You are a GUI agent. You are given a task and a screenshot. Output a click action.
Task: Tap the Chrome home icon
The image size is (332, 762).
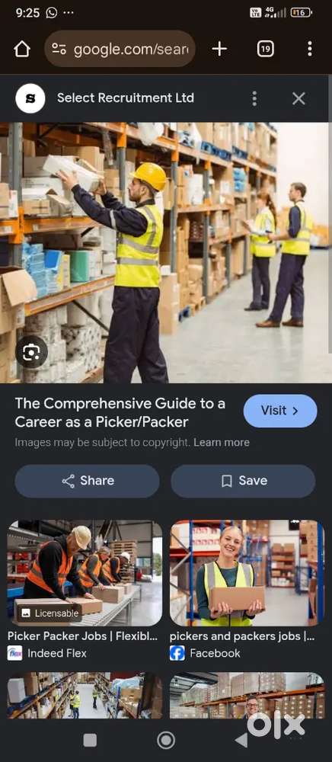point(22,49)
